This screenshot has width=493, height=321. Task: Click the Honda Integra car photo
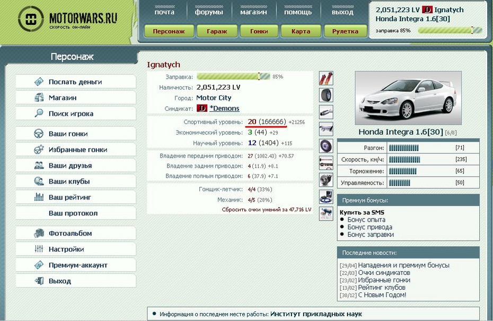point(408,98)
